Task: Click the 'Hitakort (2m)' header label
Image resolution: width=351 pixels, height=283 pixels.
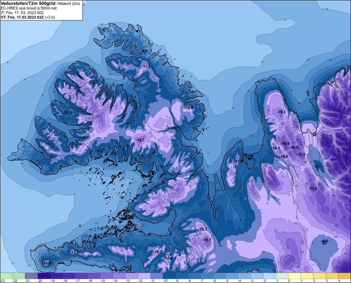Action: (69, 4)
